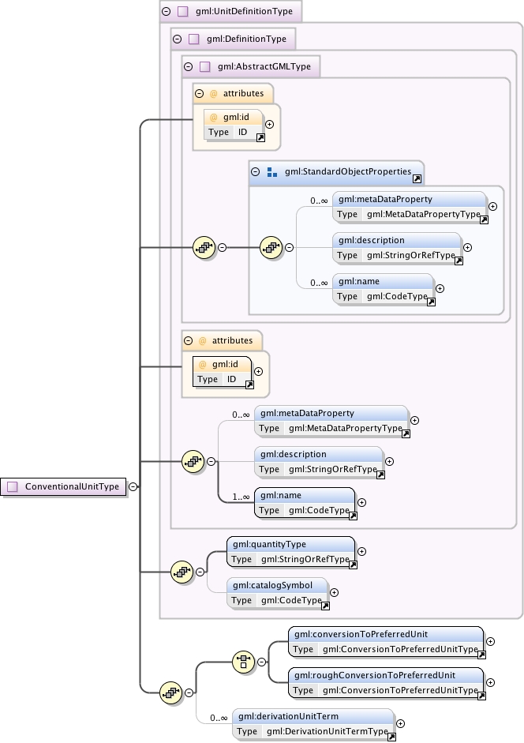Follow type link of gml:quantityType StringOrRefType
Viewport: 524px width, 743px height.
tap(353, 565)
